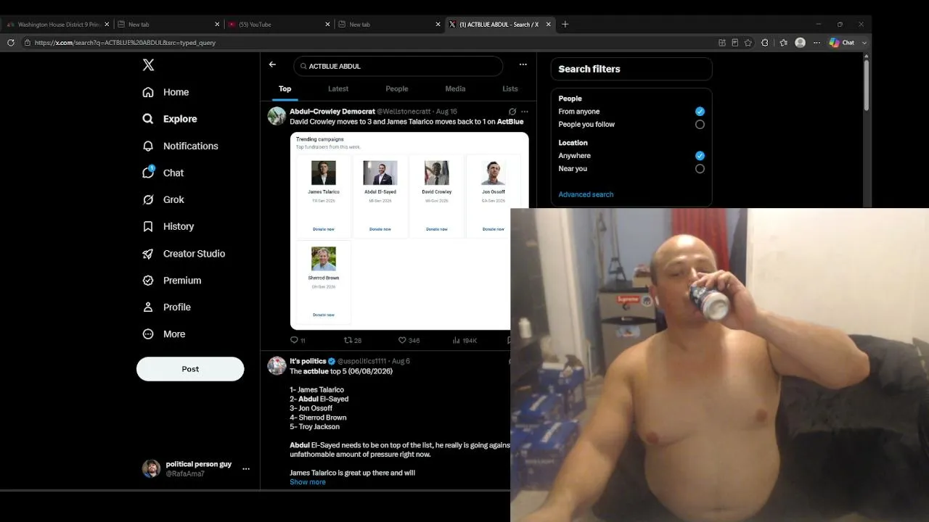Select the 'People you follow' filter
929x522 pixels.
tap(700, 125)
